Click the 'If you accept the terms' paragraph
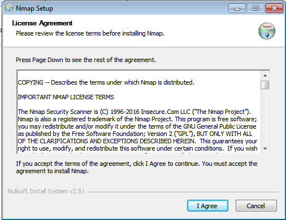 tap(137, 168)
